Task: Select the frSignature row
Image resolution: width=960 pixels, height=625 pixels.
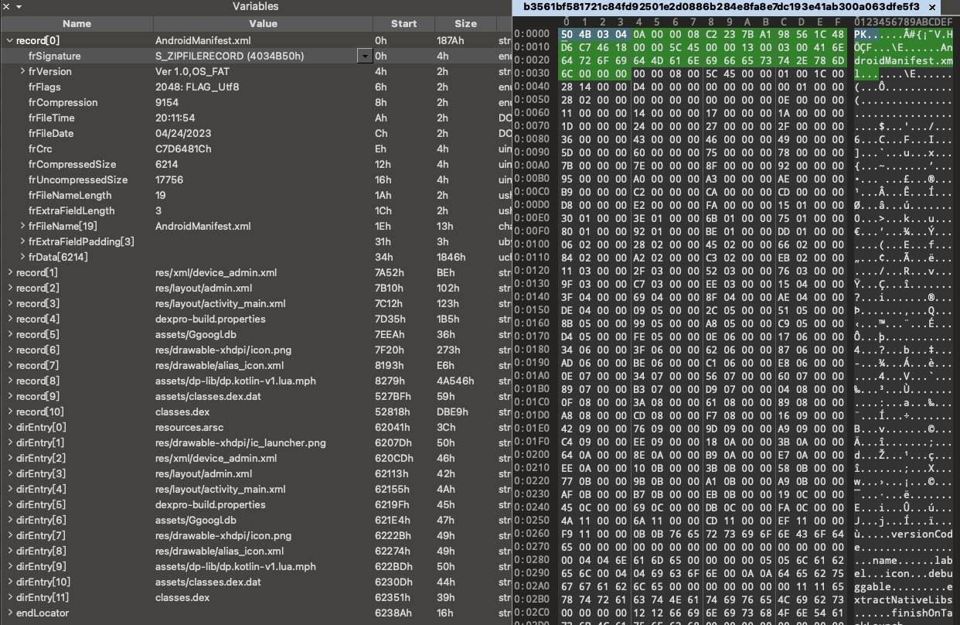Action: click(x=255, y=56)
